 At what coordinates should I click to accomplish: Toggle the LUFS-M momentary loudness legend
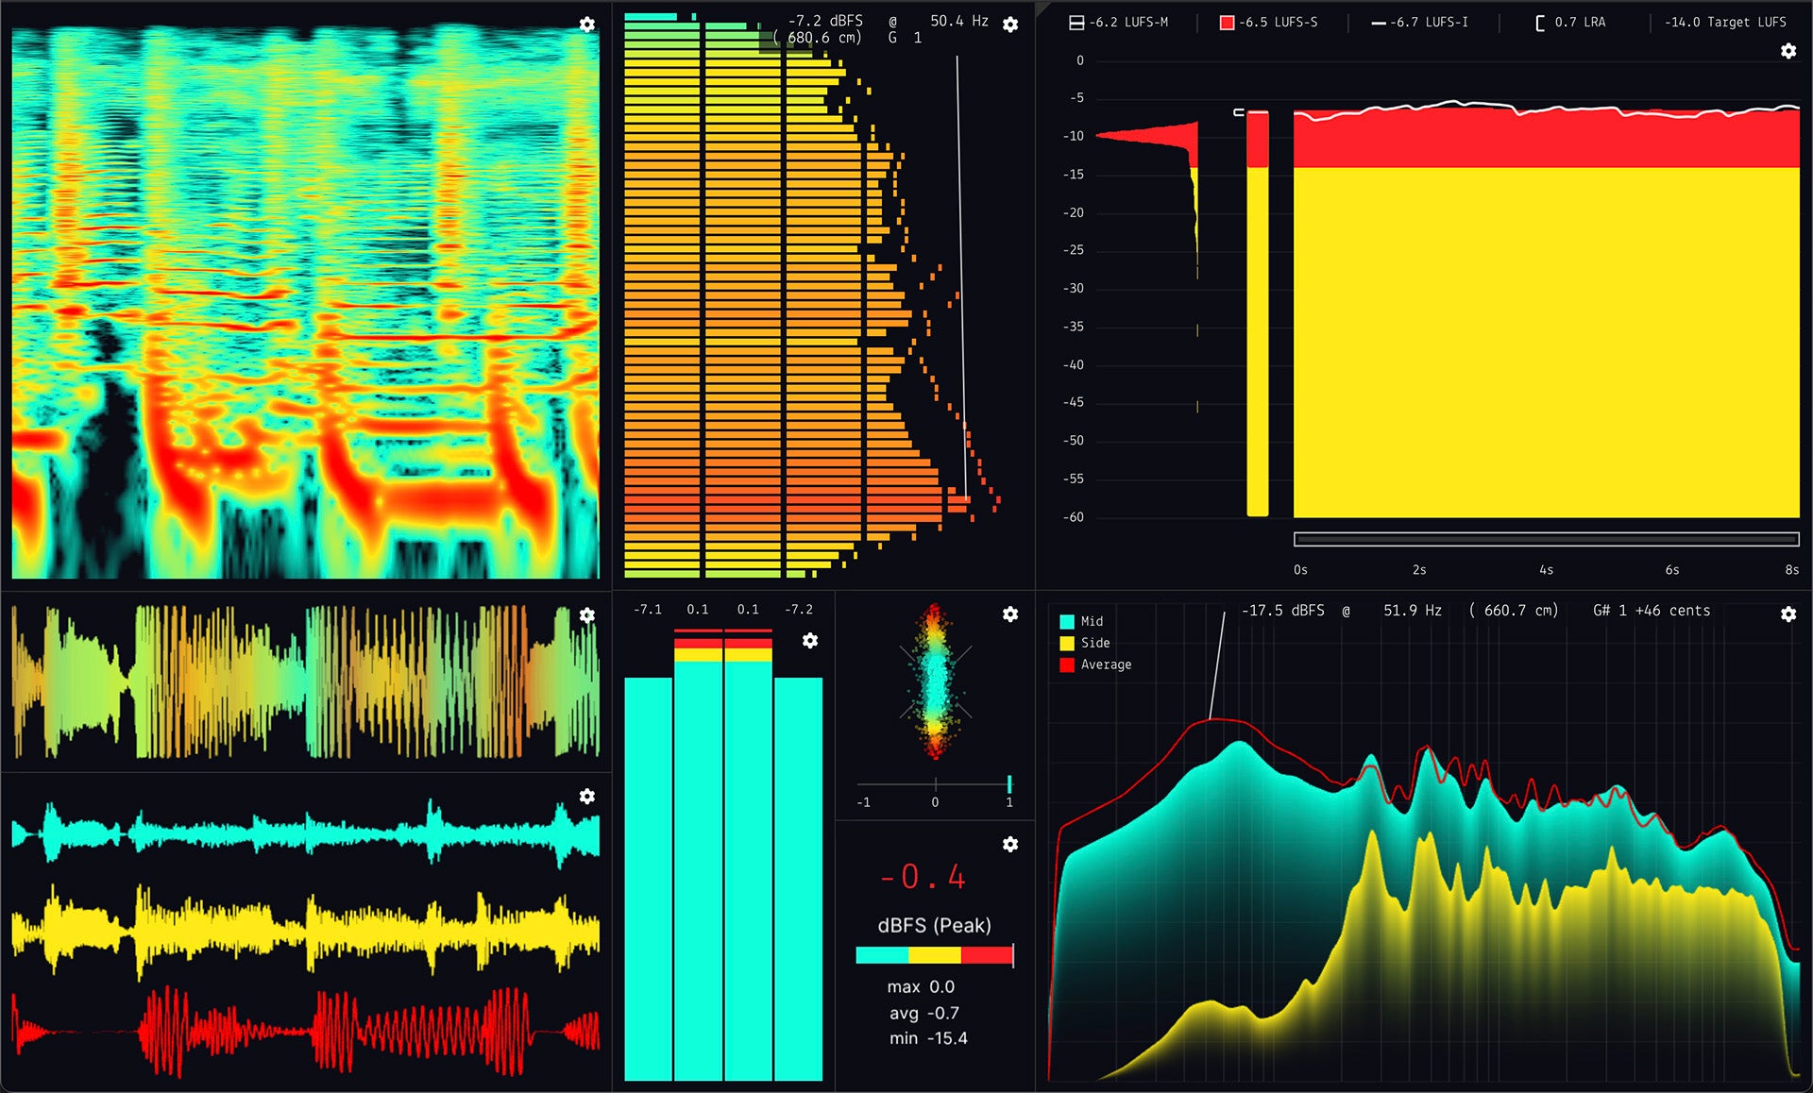pos(1118,22)
